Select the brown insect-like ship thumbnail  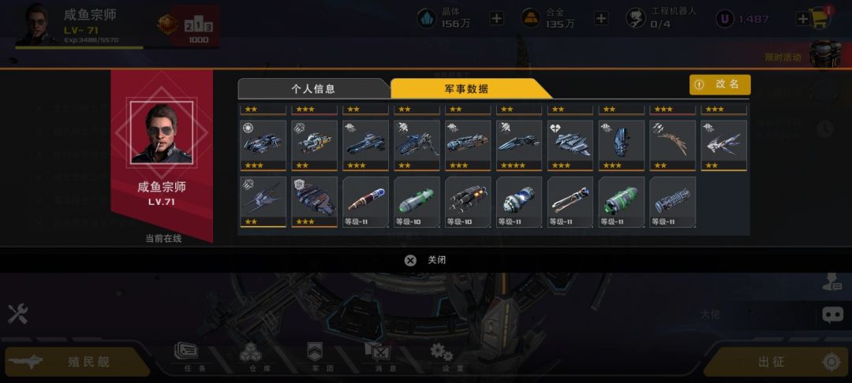click(672, 145)
